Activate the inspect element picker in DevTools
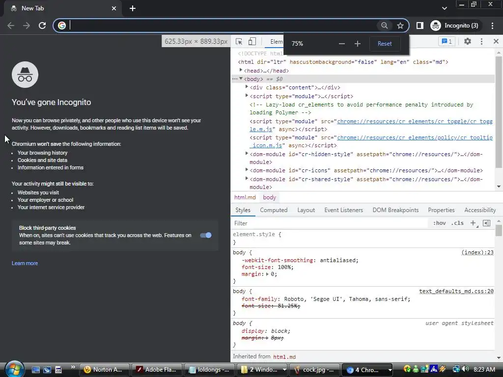The image size is (503, 377). click(x=239, y=42)
